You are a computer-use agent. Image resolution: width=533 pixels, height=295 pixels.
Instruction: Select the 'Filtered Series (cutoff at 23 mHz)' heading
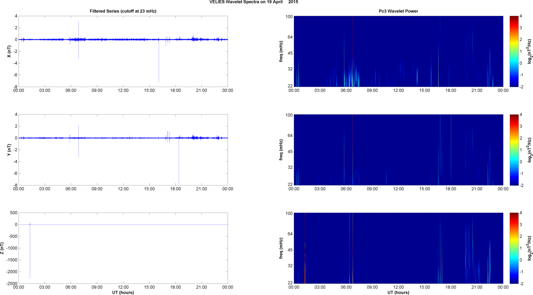[123, 11]
